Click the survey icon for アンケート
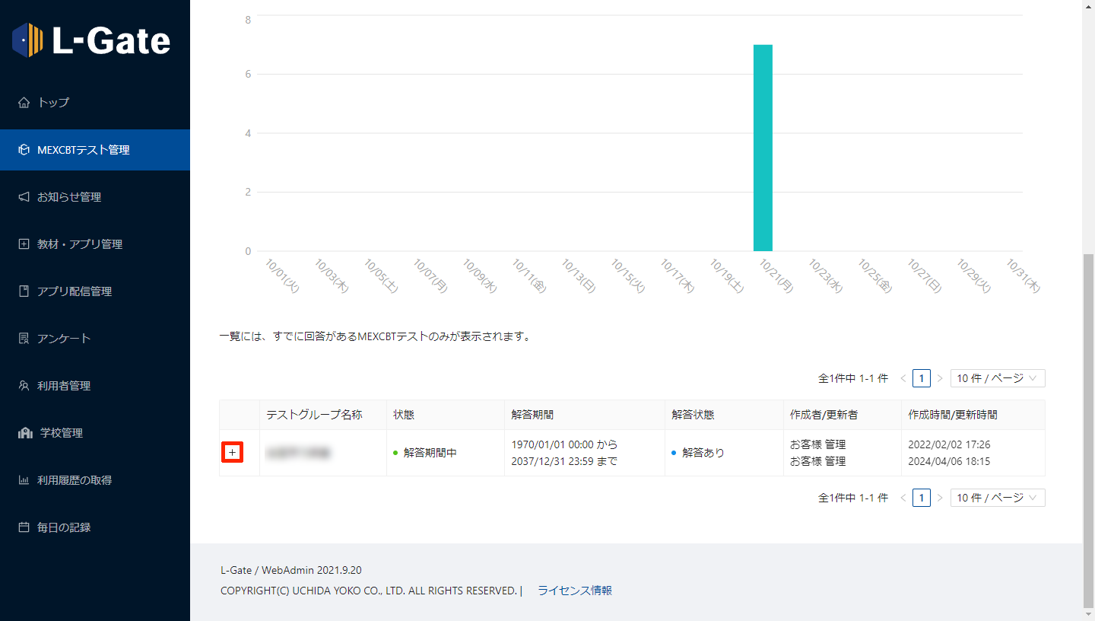1095x621 pixels. click(x=24, y=339)
